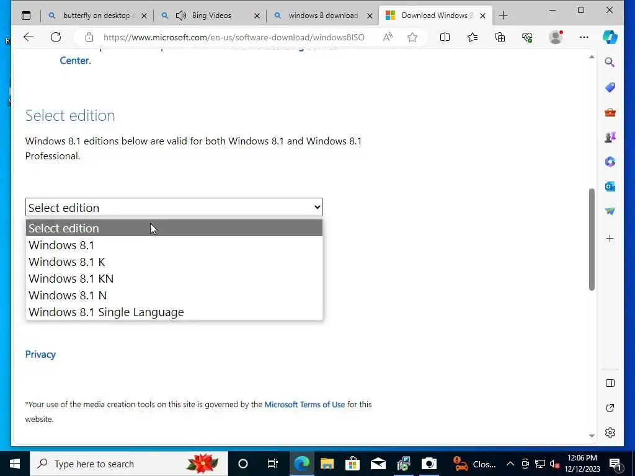Open link in new window sidebar icon
This screenshot has width=635, height=476.
pyautogui.click(x=610, y=408)
